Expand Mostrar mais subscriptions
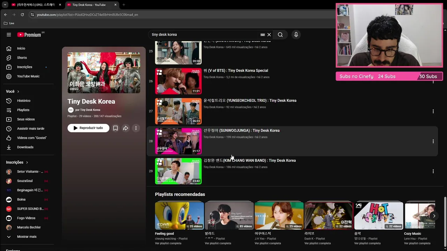The image size is (447, 251). [27, 237]
